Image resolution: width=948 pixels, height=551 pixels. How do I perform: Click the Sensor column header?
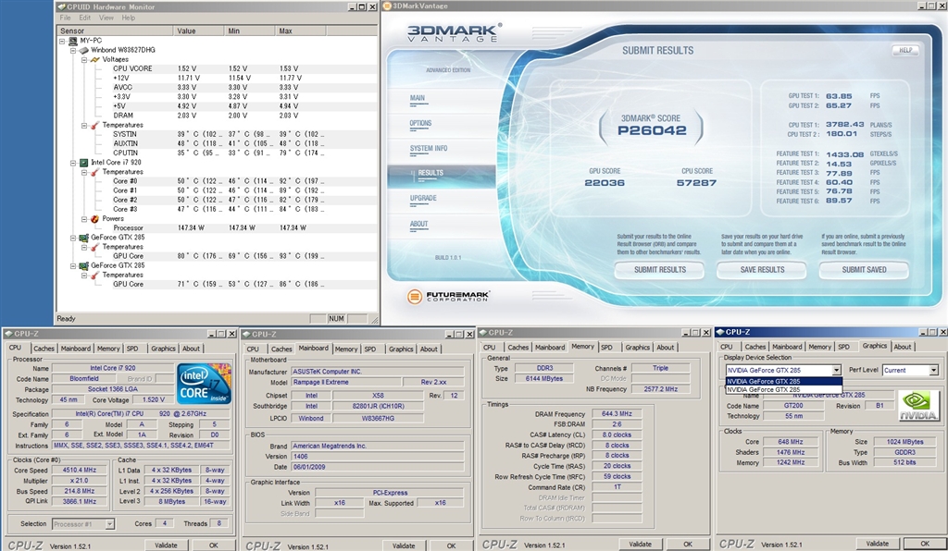coord(116,31)
